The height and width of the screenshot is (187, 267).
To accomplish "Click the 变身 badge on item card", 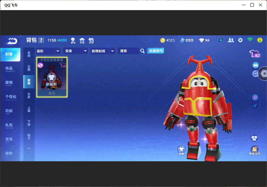I will [x=40, y=65].
